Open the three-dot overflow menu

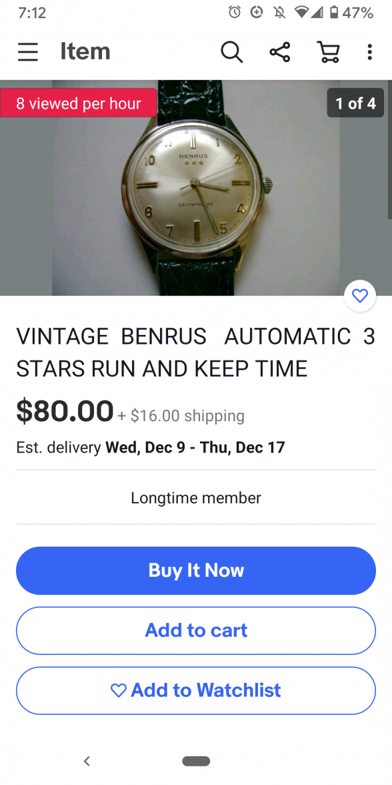coord(369,52)
